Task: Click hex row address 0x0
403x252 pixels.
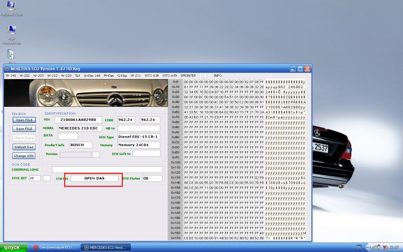Action: [176, 82]
